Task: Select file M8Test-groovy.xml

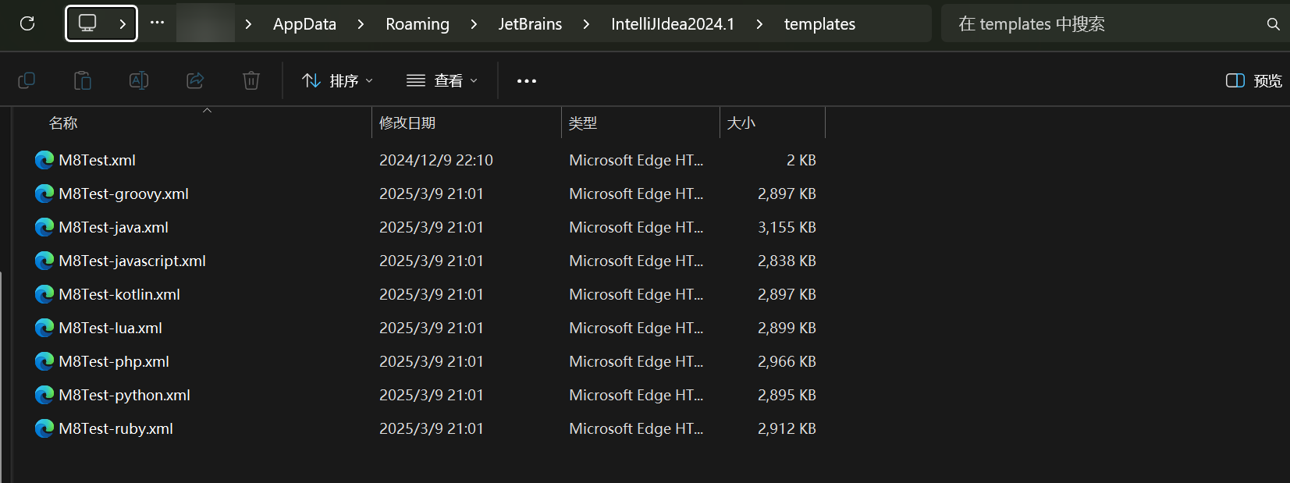Action: click(123, 194)
